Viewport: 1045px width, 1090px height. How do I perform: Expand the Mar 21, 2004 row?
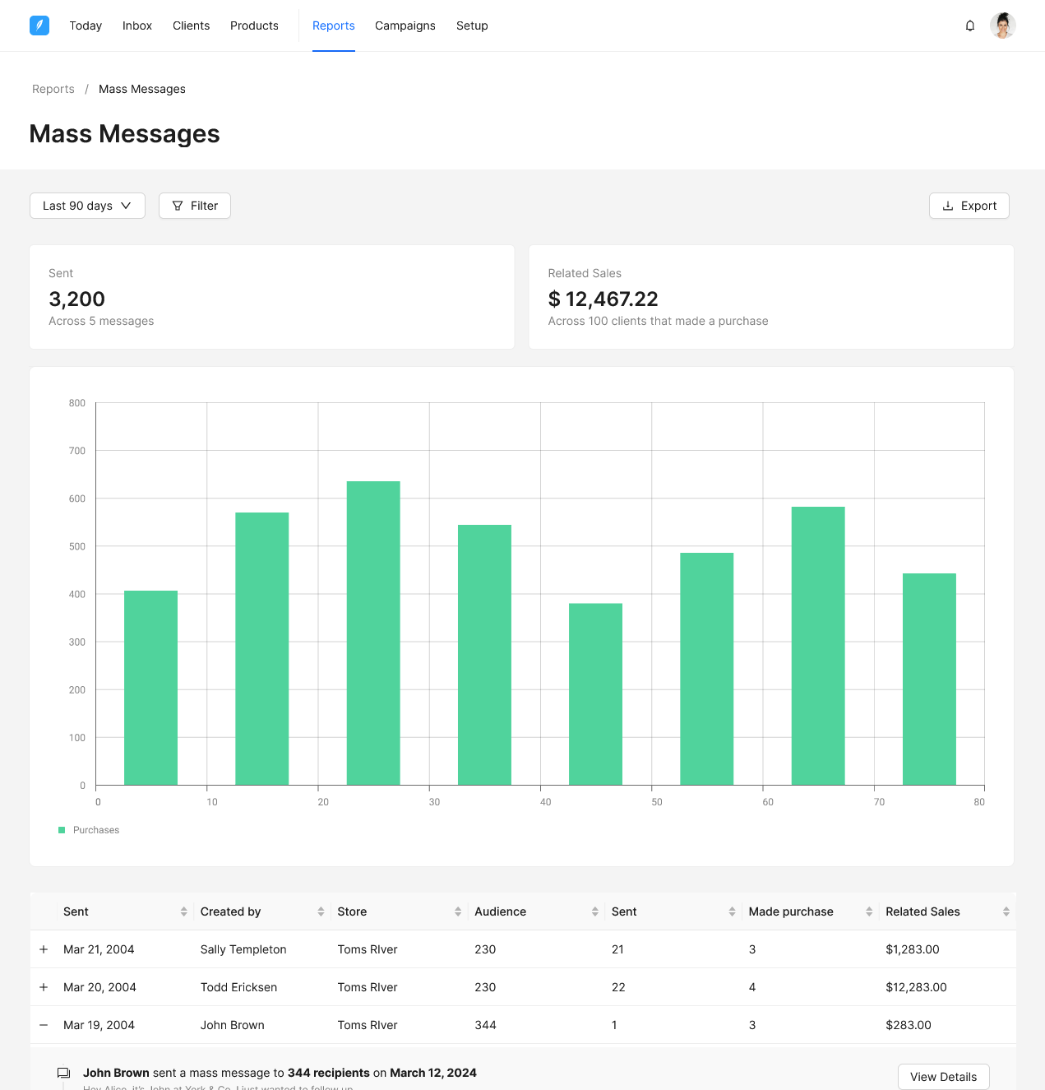[x=44, y=949]
